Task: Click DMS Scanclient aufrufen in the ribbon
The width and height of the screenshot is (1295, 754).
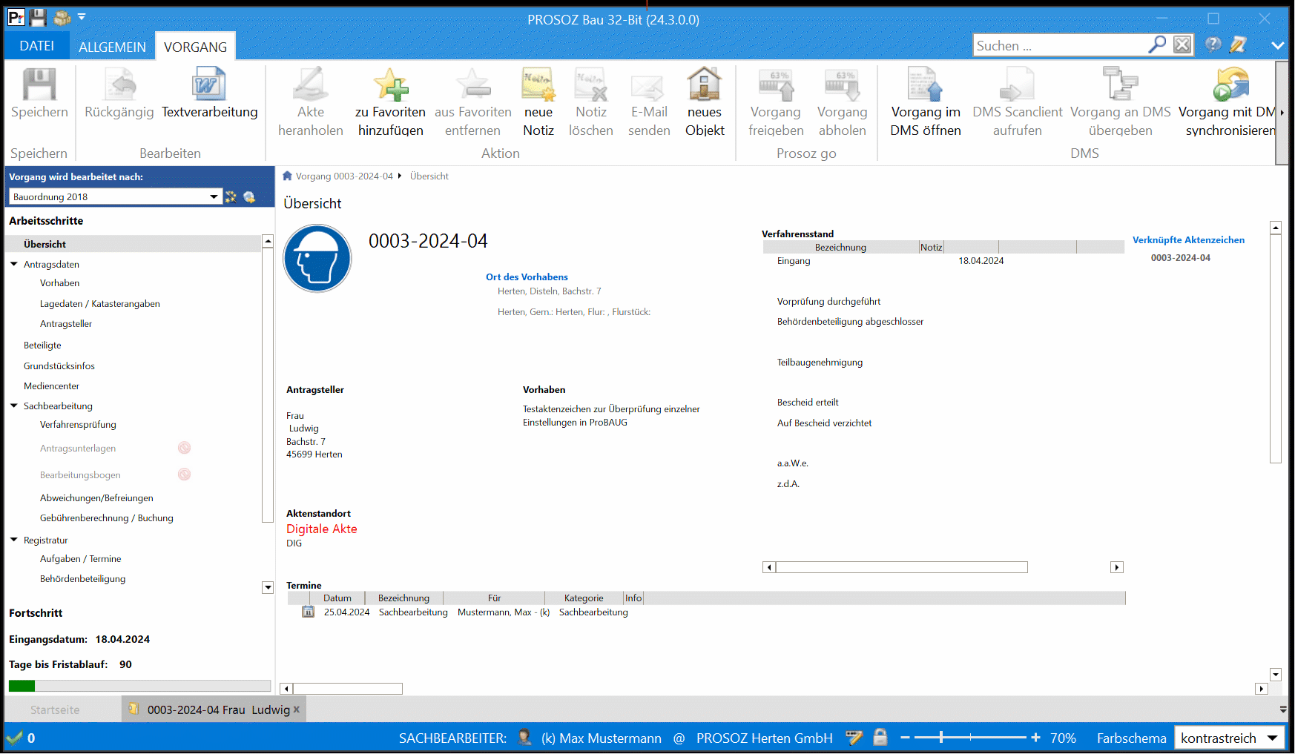Action: (x=1018, y=102)
